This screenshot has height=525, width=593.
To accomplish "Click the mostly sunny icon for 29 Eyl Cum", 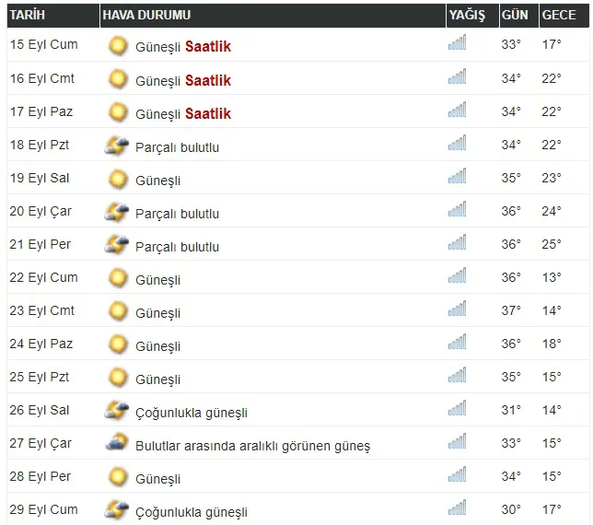I will click(117, 510).
